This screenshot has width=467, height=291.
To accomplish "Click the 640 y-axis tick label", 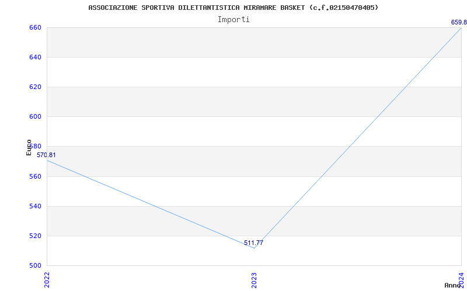I will (x=35, y=57).
